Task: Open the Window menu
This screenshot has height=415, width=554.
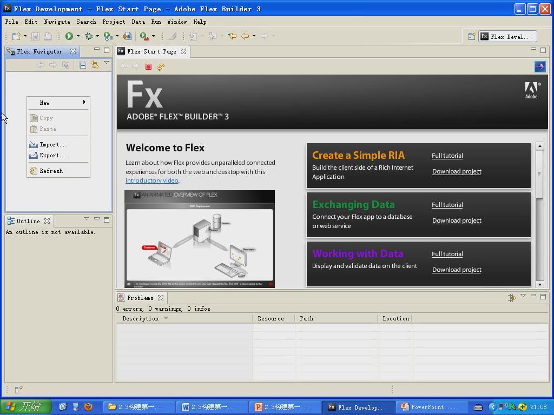Action: point(177,22)
